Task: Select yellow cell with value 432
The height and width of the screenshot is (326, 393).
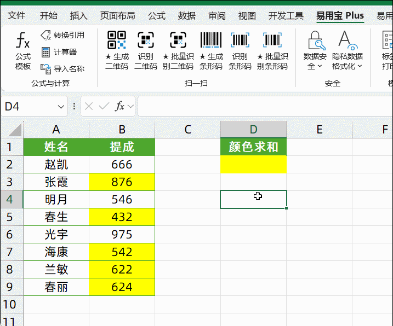Action: point(122,217)
